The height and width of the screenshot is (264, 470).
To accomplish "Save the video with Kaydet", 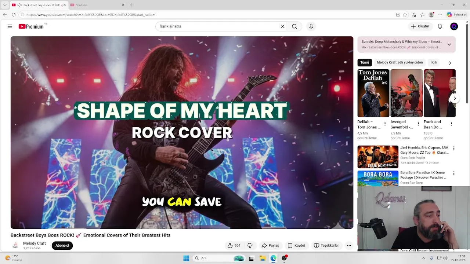I will coord(296,245).
